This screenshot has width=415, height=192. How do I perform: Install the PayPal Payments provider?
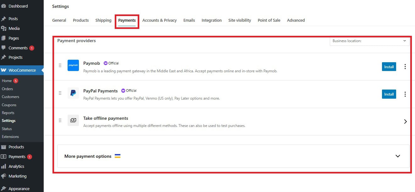click(389, 94)
